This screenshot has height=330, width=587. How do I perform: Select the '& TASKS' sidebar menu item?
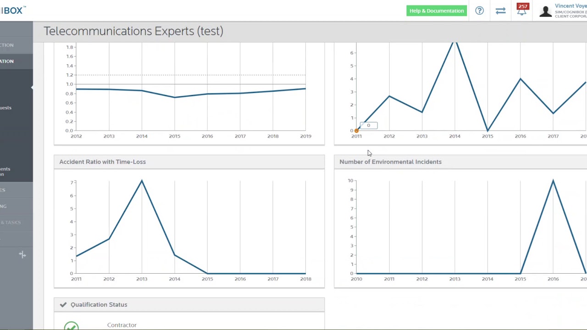11,222
